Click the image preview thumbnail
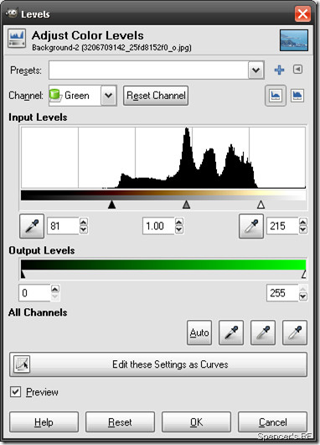The image size is (320, 445). 294,40
